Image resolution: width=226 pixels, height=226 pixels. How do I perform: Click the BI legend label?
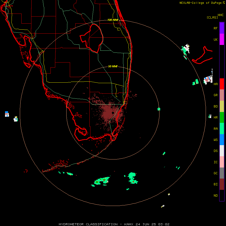click(x=215, y=184)
